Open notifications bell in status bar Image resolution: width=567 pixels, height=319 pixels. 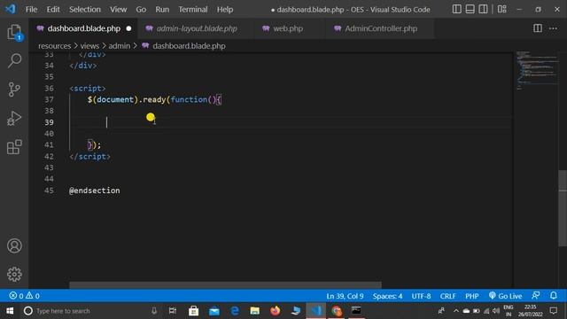[554, 296]
